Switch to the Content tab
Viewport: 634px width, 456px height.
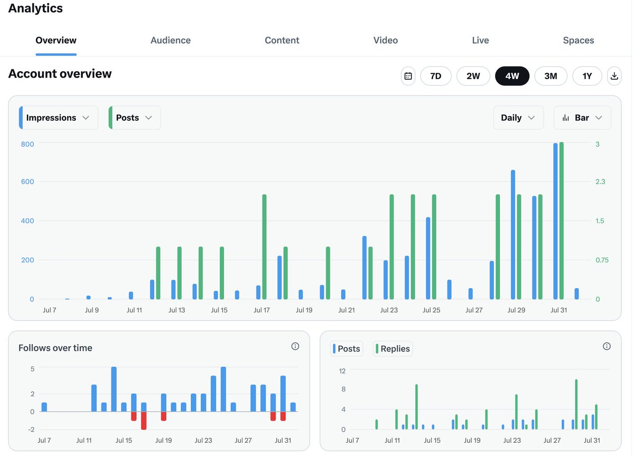(282, 40)
